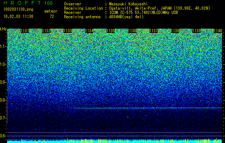Click the 1139 time marker

197,31
